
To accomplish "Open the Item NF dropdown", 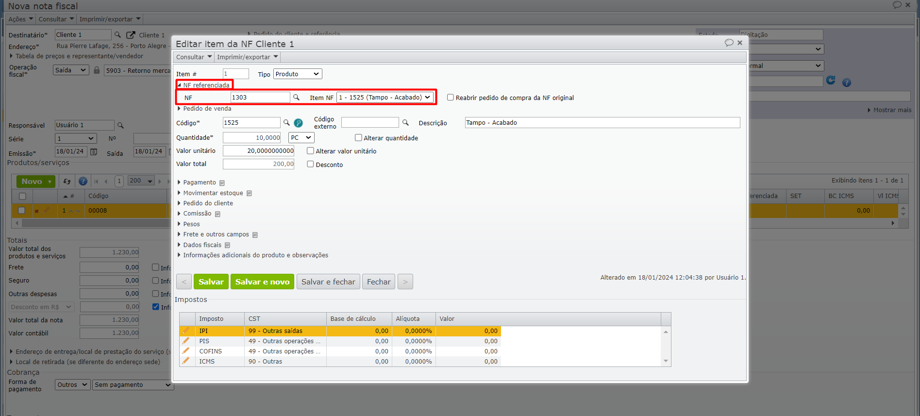I will (385, 98).
